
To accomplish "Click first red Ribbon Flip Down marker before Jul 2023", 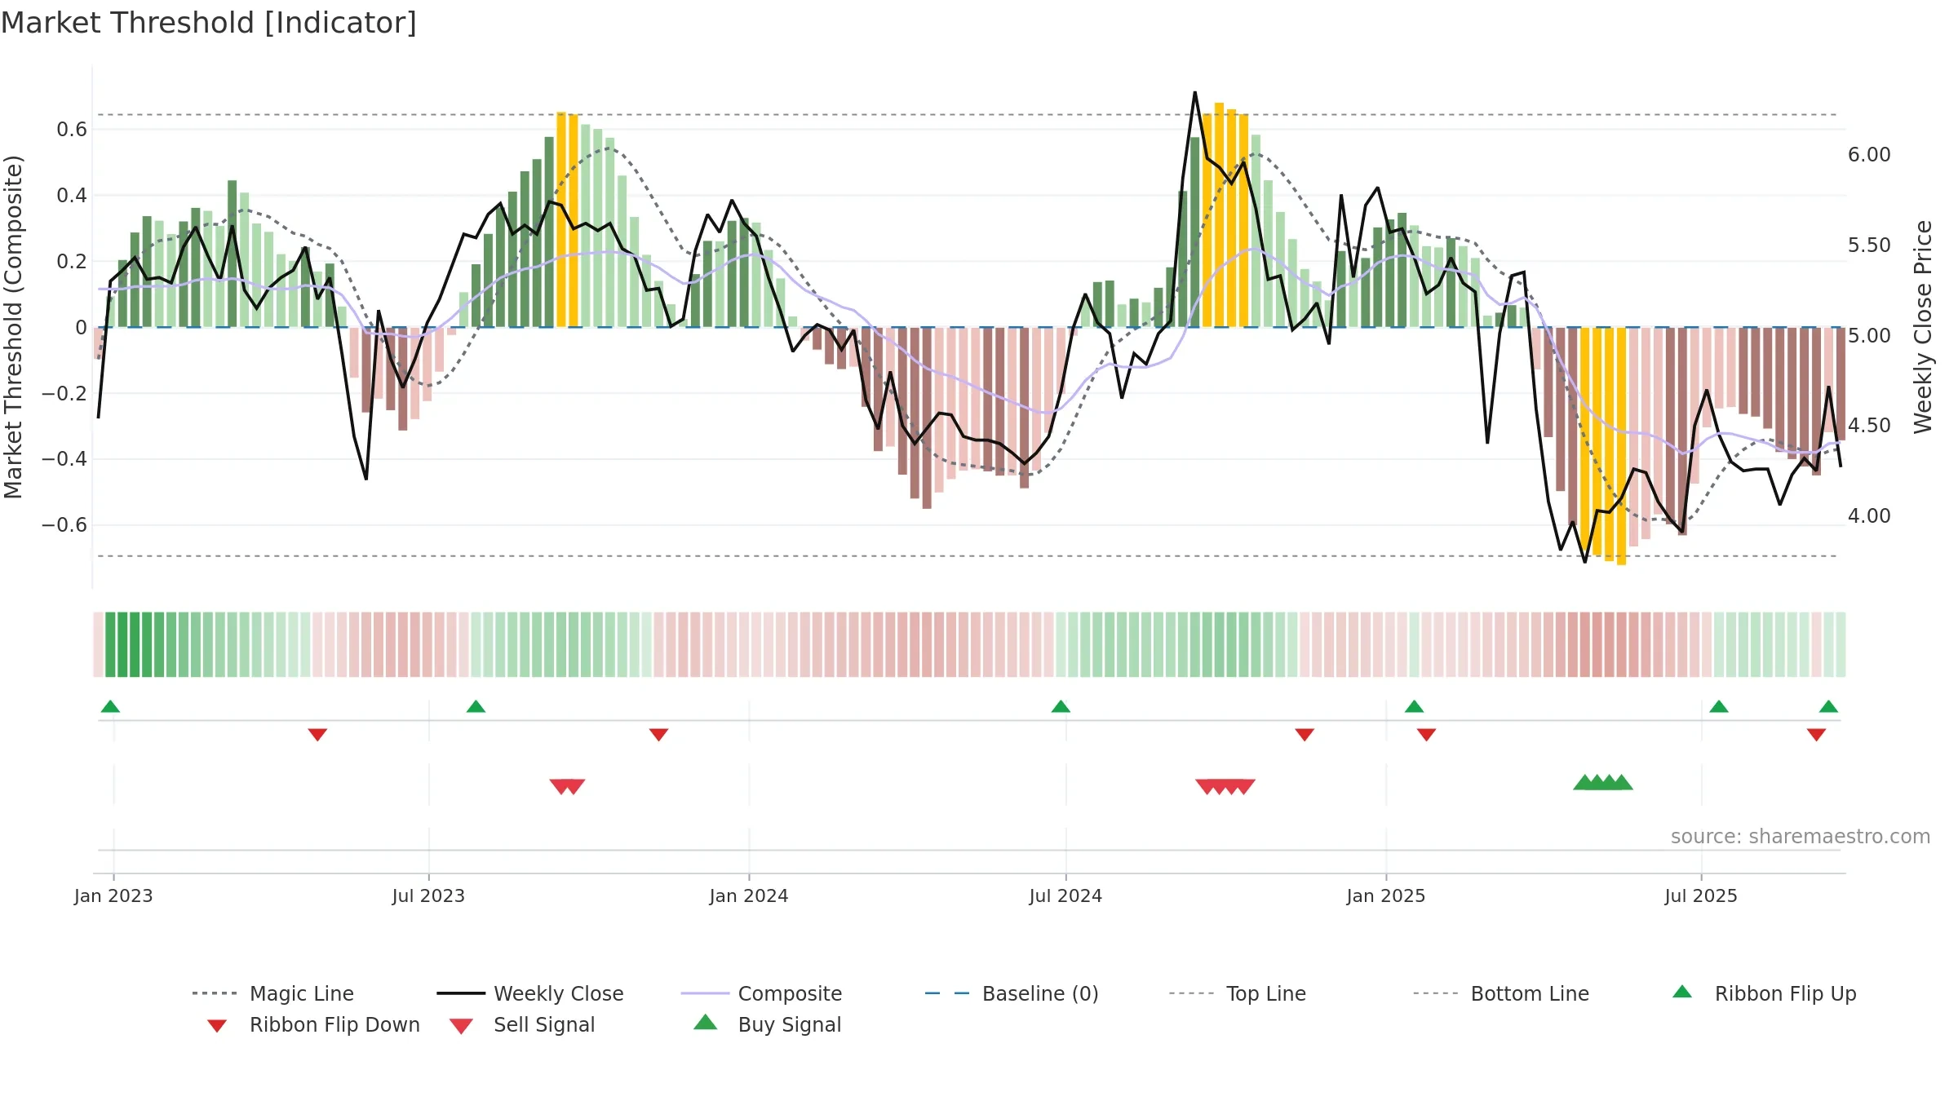I will coord(317,735).
